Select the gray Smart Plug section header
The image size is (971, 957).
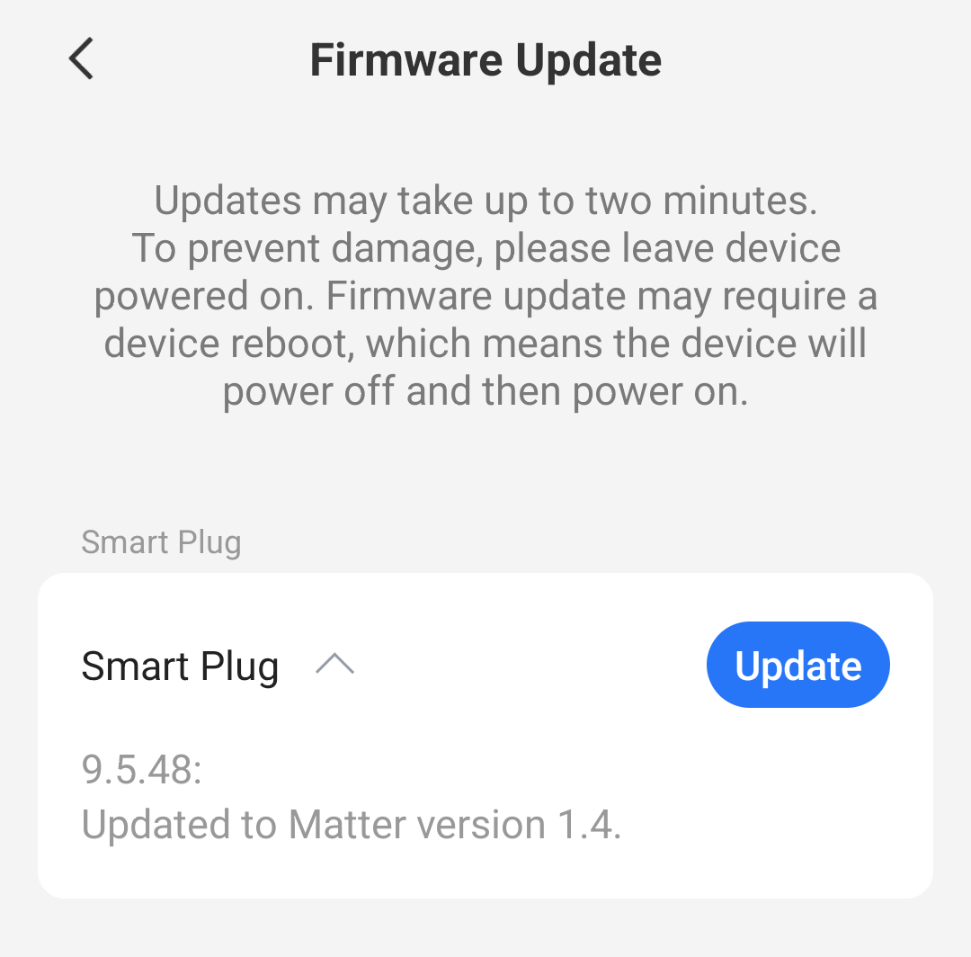point(161,542)
